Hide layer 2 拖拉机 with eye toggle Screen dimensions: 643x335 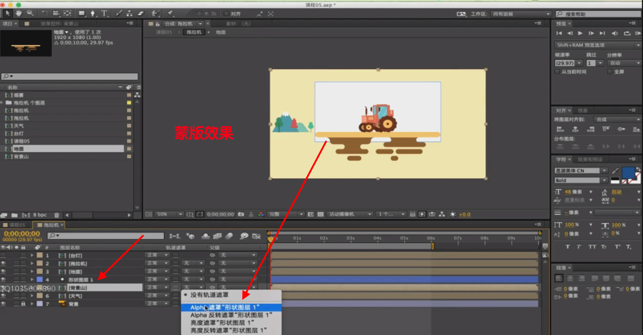[3, 263]
